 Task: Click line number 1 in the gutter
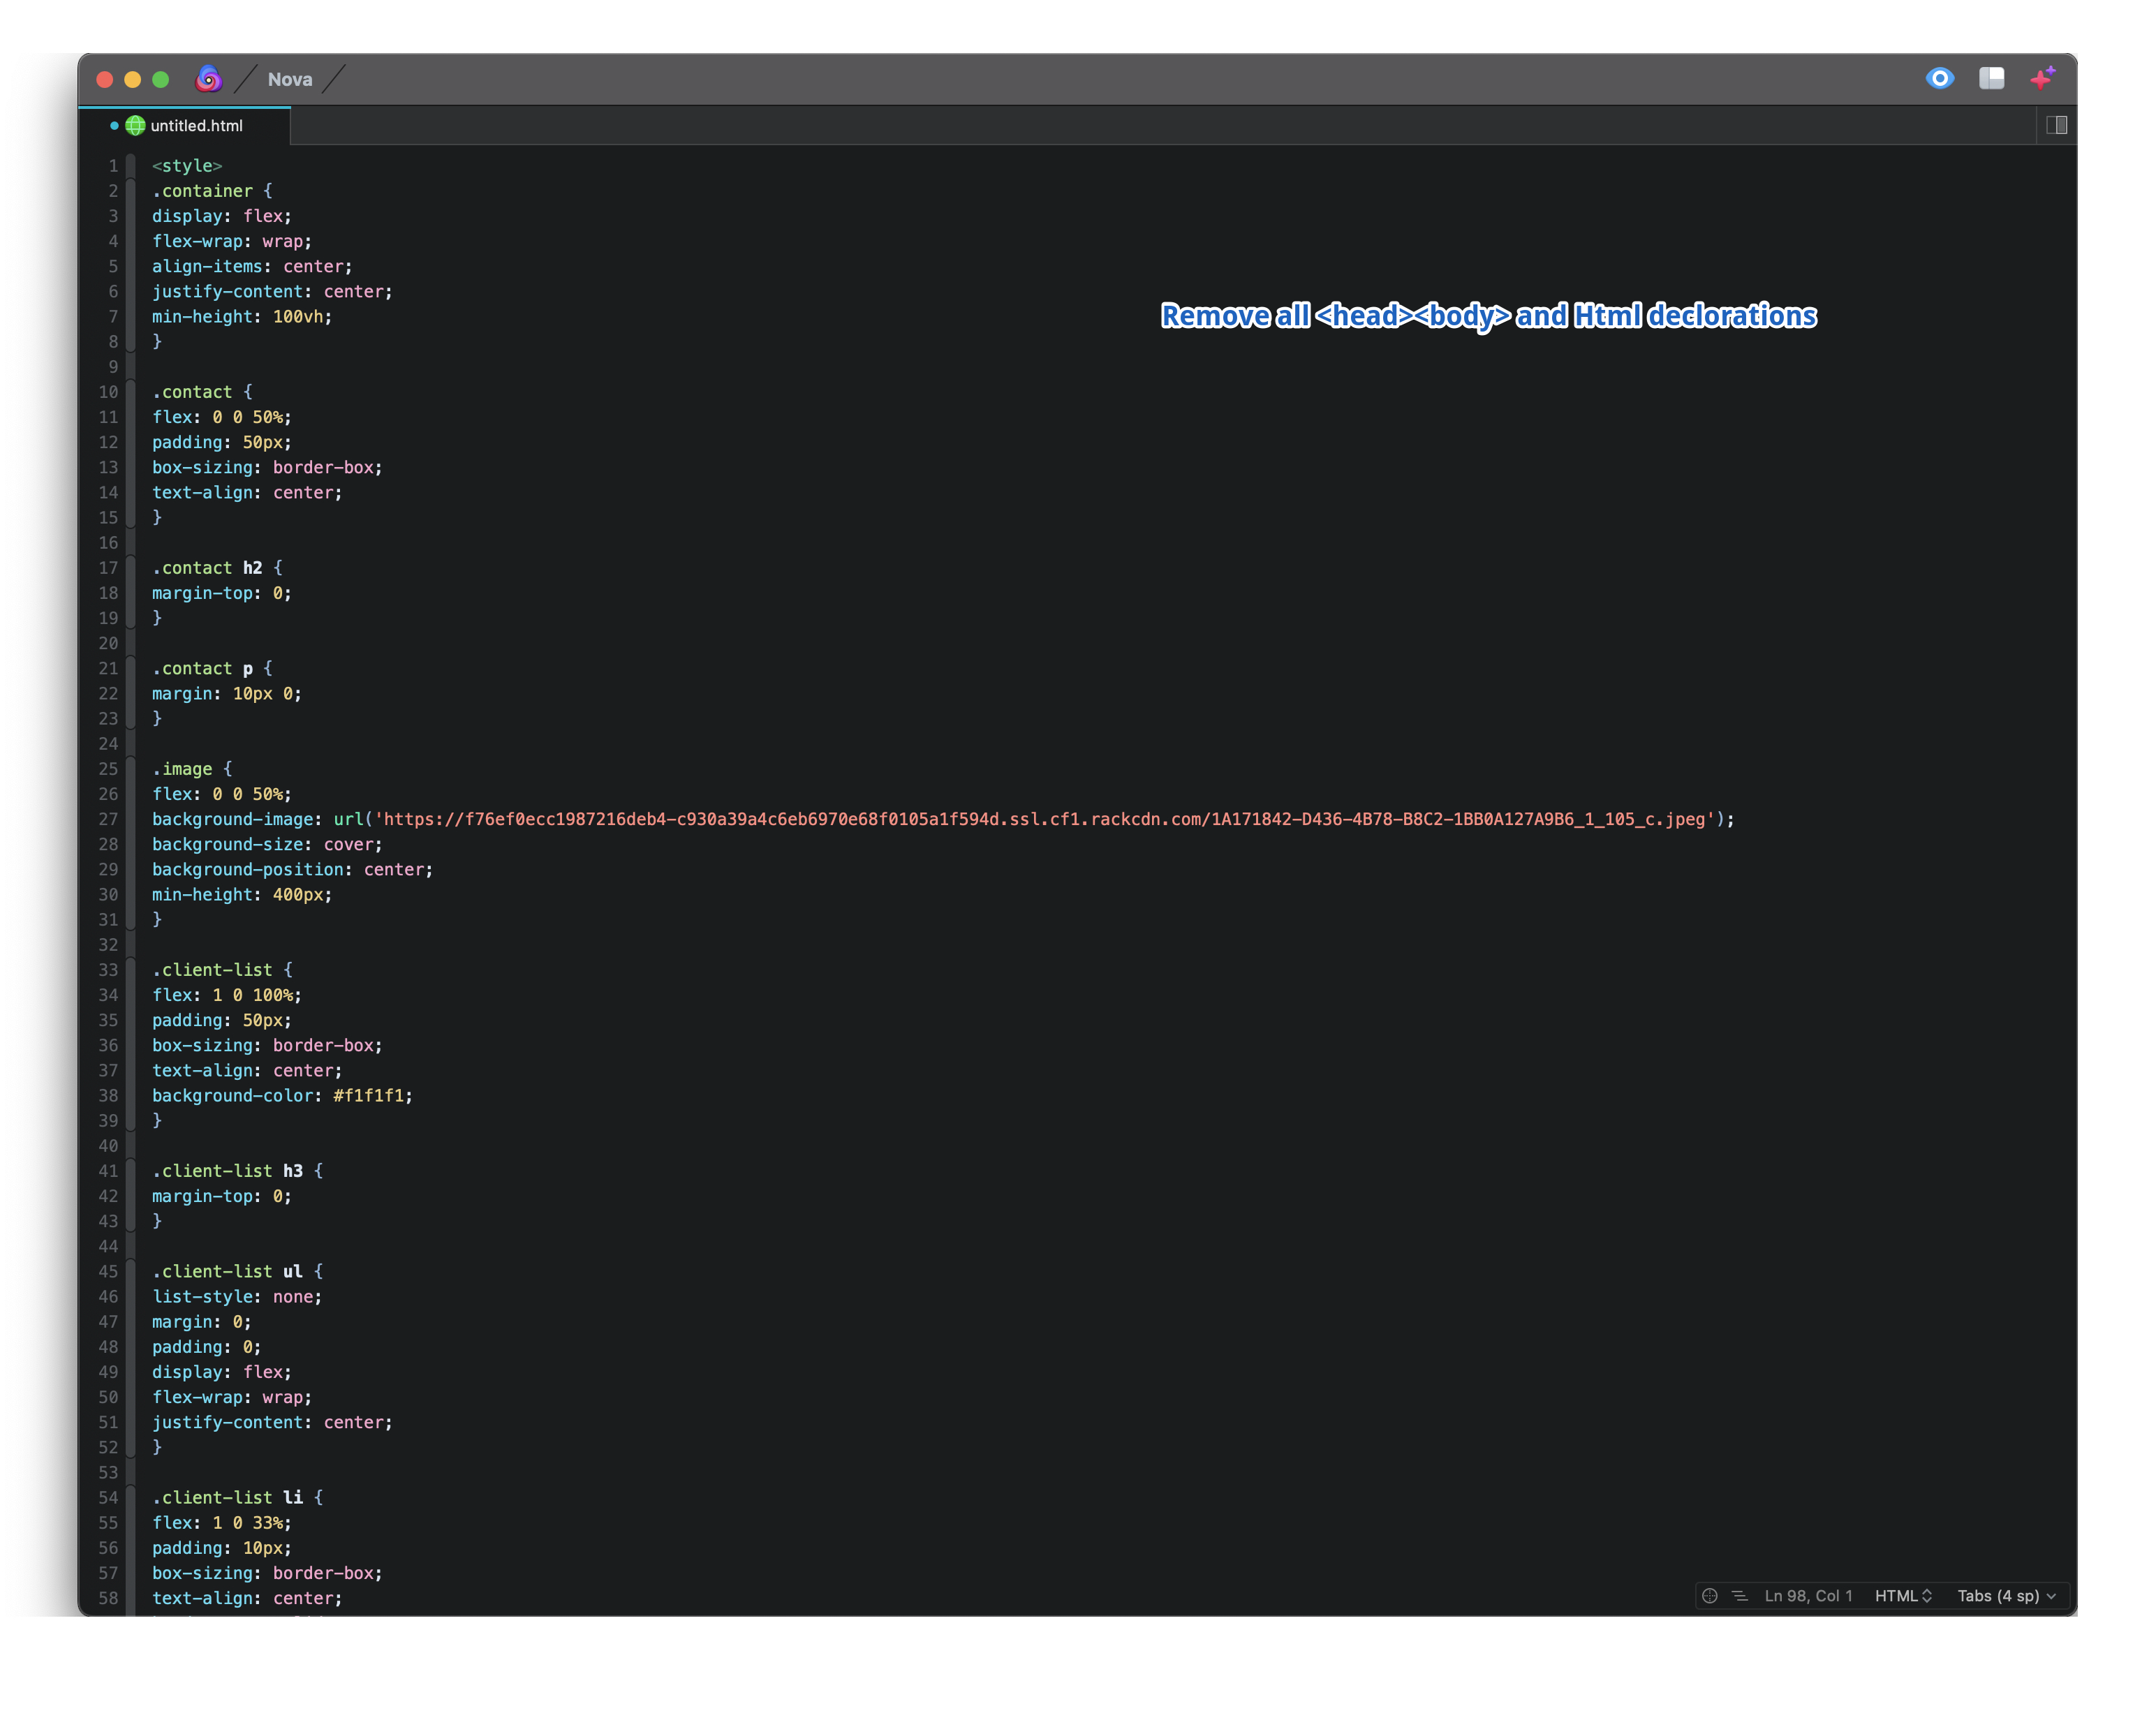click(113, 166)
